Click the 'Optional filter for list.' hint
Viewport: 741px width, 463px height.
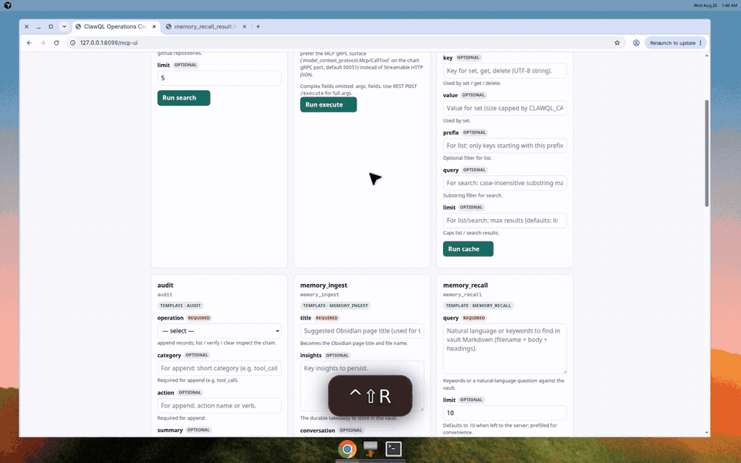pos(467,158)
